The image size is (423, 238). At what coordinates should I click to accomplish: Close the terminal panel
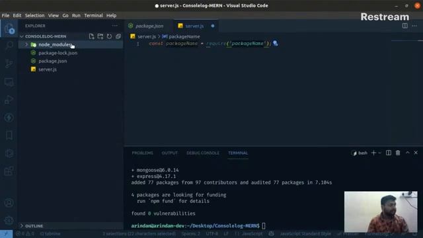click(x=416, y=153)
